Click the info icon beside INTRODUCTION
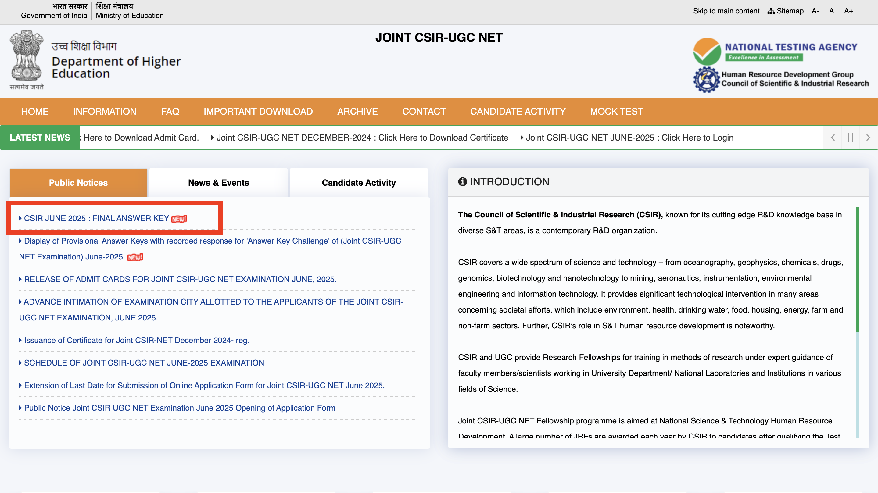 pos(463,182)
